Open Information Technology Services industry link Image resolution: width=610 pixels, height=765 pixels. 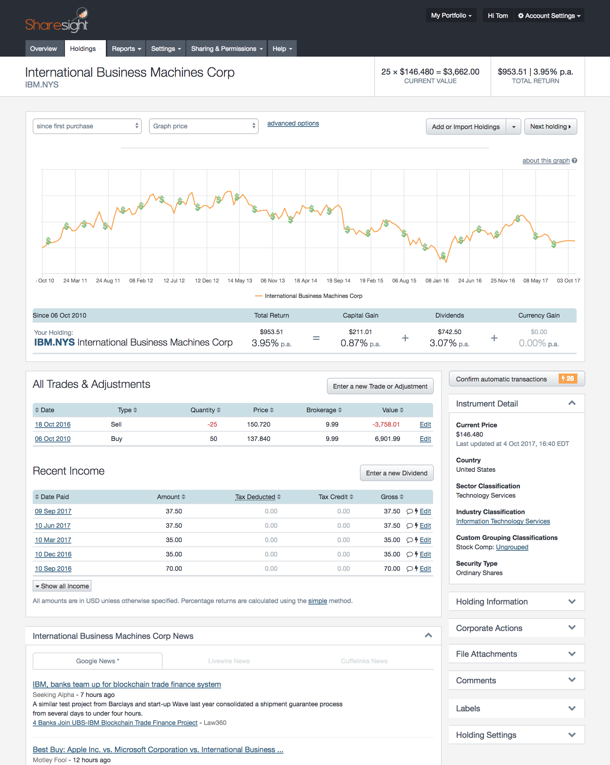[x=503, y=521]
